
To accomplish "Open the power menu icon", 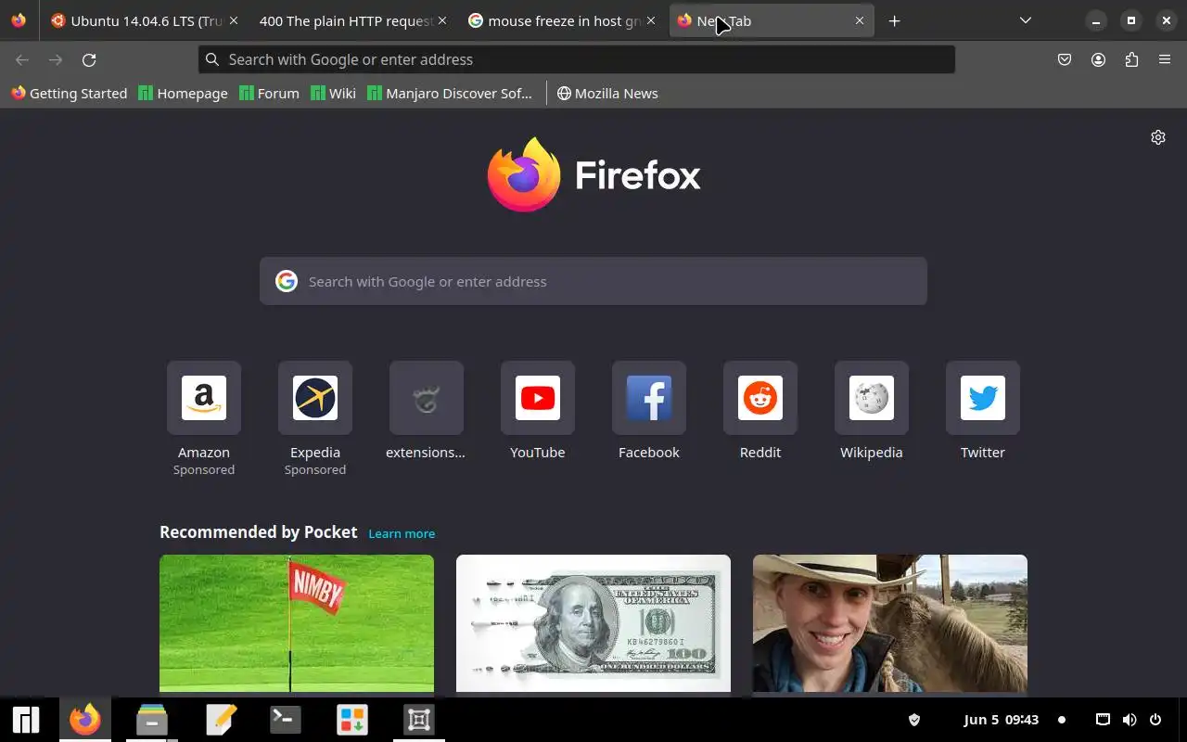I will tap(1155, 720).
